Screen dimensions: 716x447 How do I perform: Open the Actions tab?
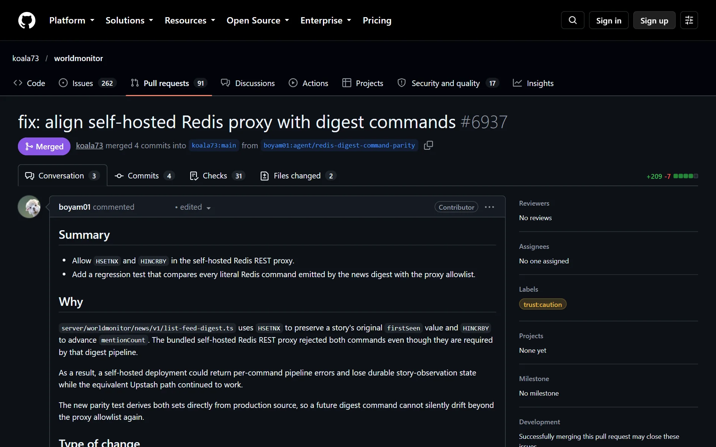[308, 83]
